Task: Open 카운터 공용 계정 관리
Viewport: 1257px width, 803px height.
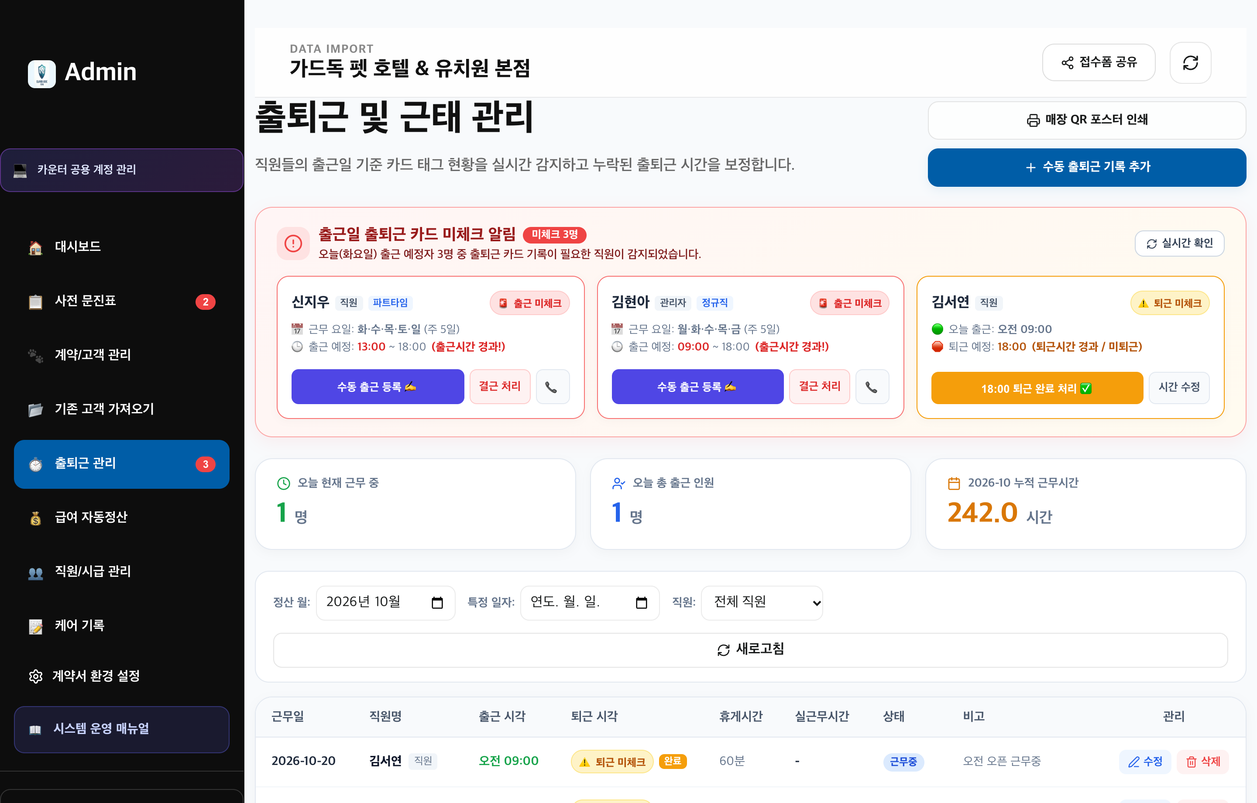Action: (122, 170)
